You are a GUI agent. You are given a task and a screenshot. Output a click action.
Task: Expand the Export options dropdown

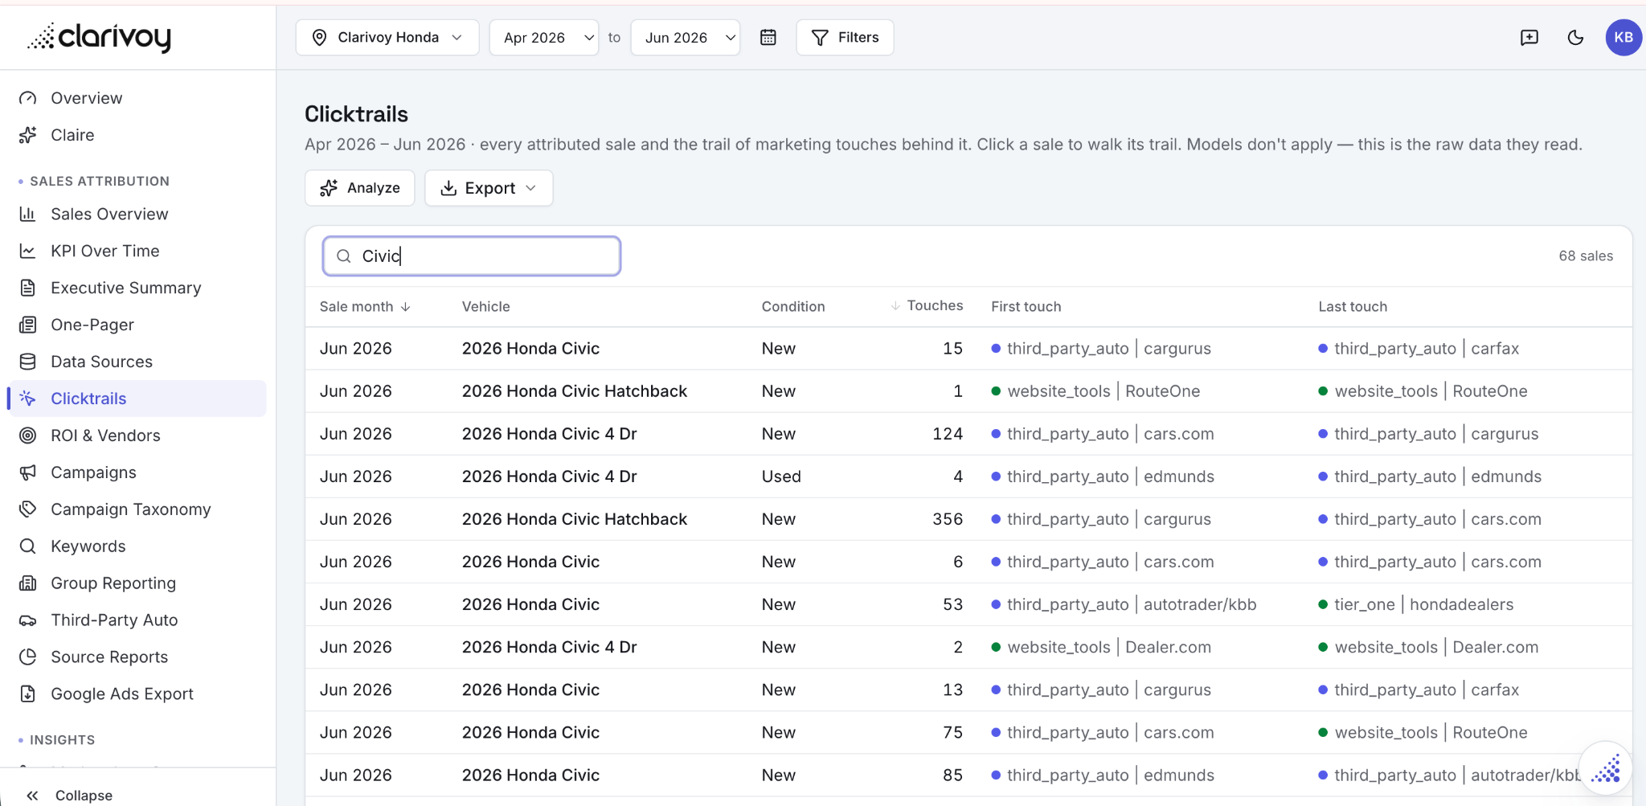[489, 188]
